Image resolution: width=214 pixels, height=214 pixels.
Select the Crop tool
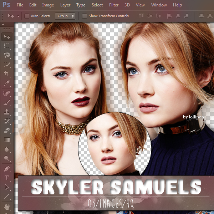click(x=7, y=74)
